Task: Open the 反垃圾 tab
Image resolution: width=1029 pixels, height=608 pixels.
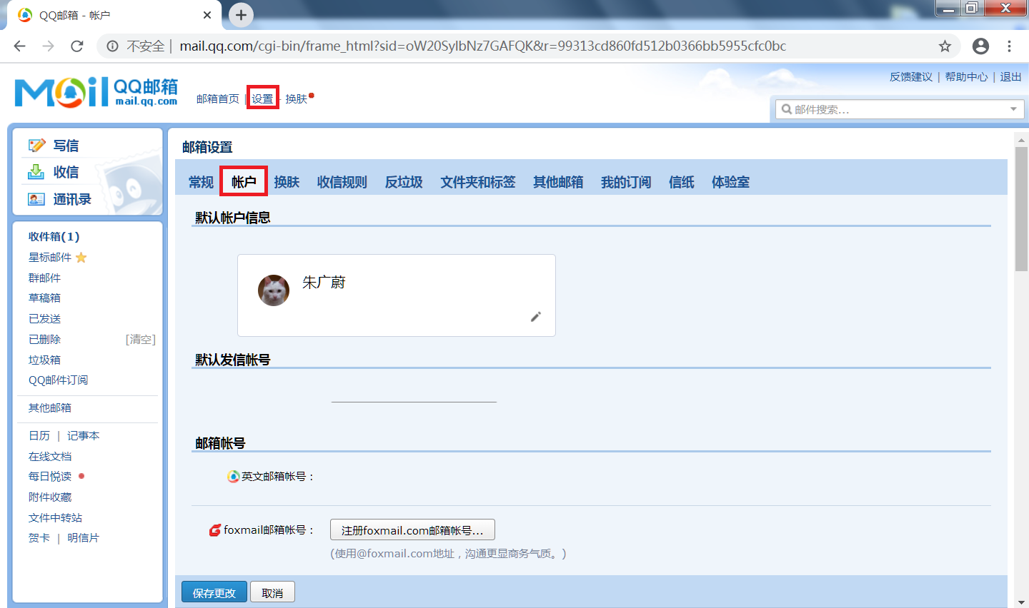Action: [404, 182]
